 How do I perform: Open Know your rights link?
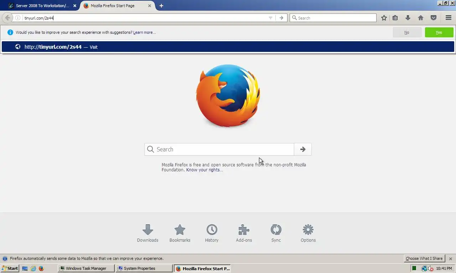point(204,170)
